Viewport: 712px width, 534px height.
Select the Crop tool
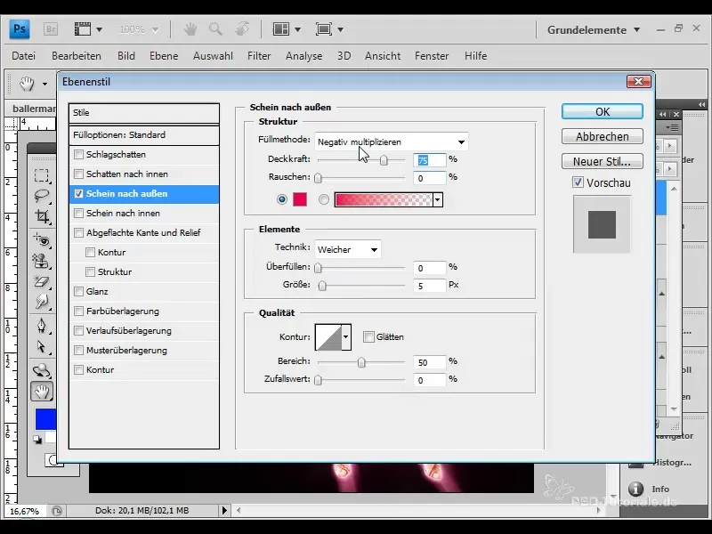[41, 216]
